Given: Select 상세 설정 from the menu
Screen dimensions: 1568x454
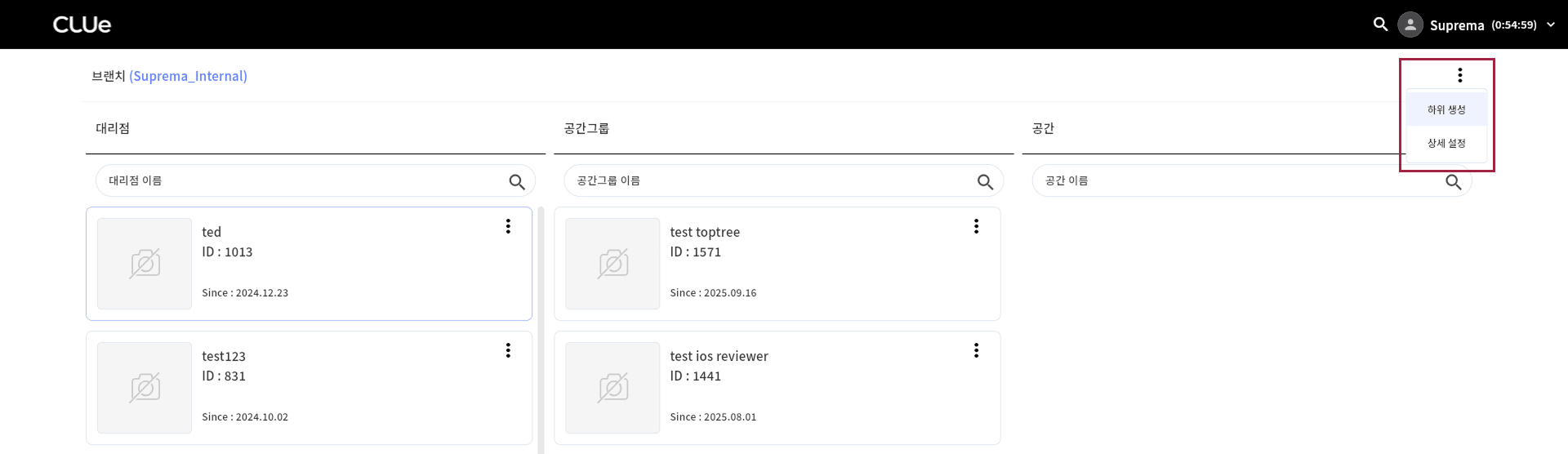Looking at the screenshot, I should click(1446, 143).
